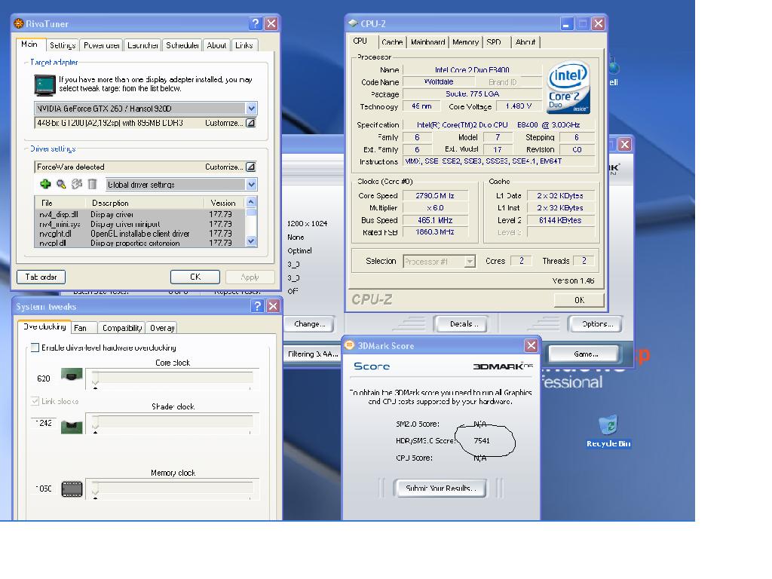The image size is (772, 579).
Task: Open the Global driver settings dropdown
Action: tap(251, 185)
